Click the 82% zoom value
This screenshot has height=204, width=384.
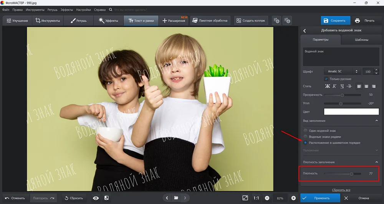[x=280, y=198]
